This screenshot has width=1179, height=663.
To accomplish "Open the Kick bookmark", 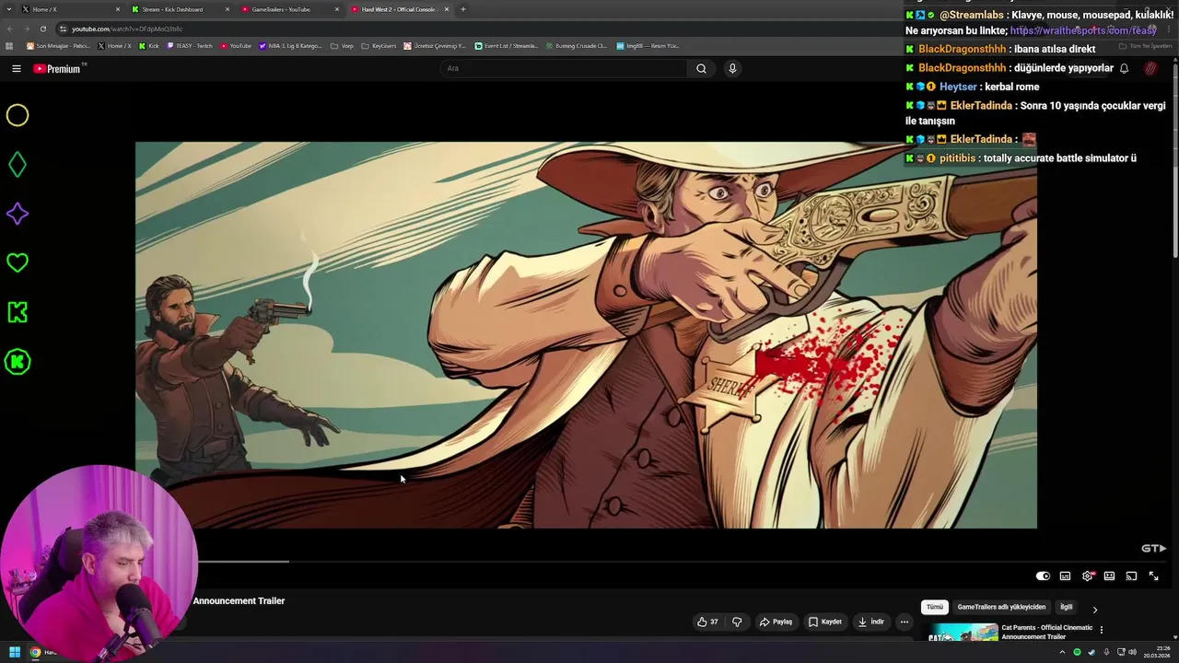I will 147,45.
